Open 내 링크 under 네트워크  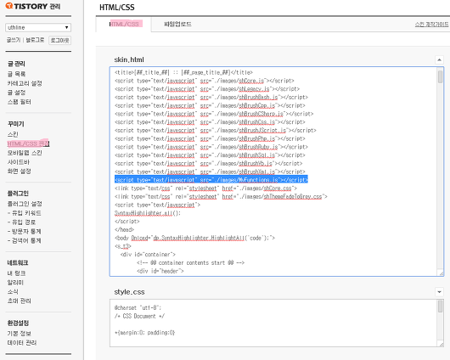tap(16, 273)
